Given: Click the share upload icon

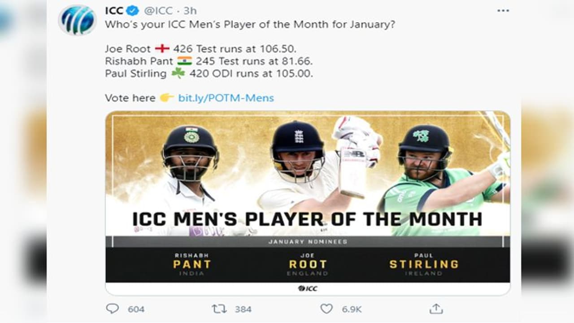Looking at the screenshot, I should (436, 309).
